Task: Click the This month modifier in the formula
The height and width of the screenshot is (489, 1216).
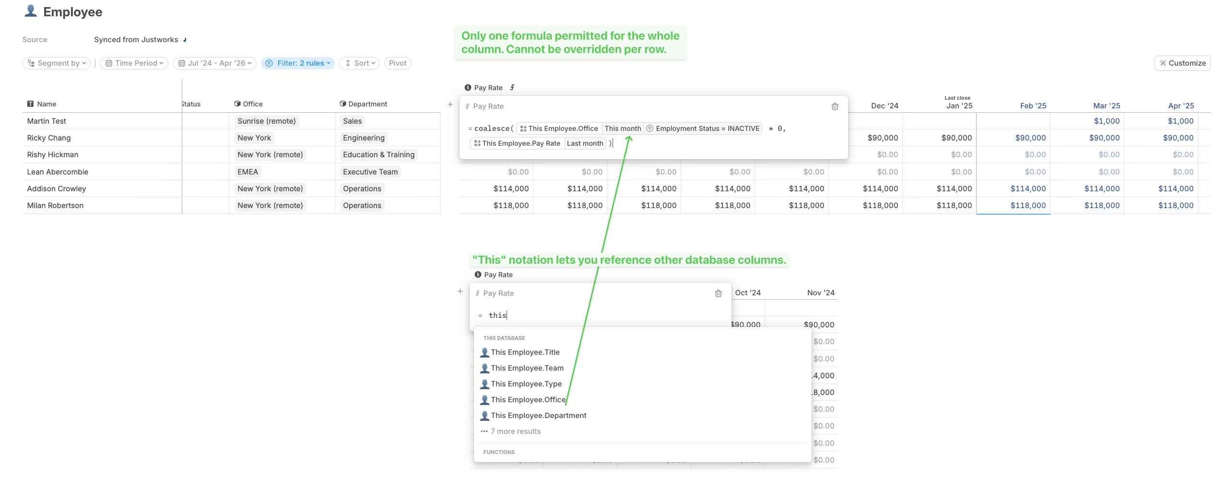Action: pyautogui.click(x=623, y=128)
